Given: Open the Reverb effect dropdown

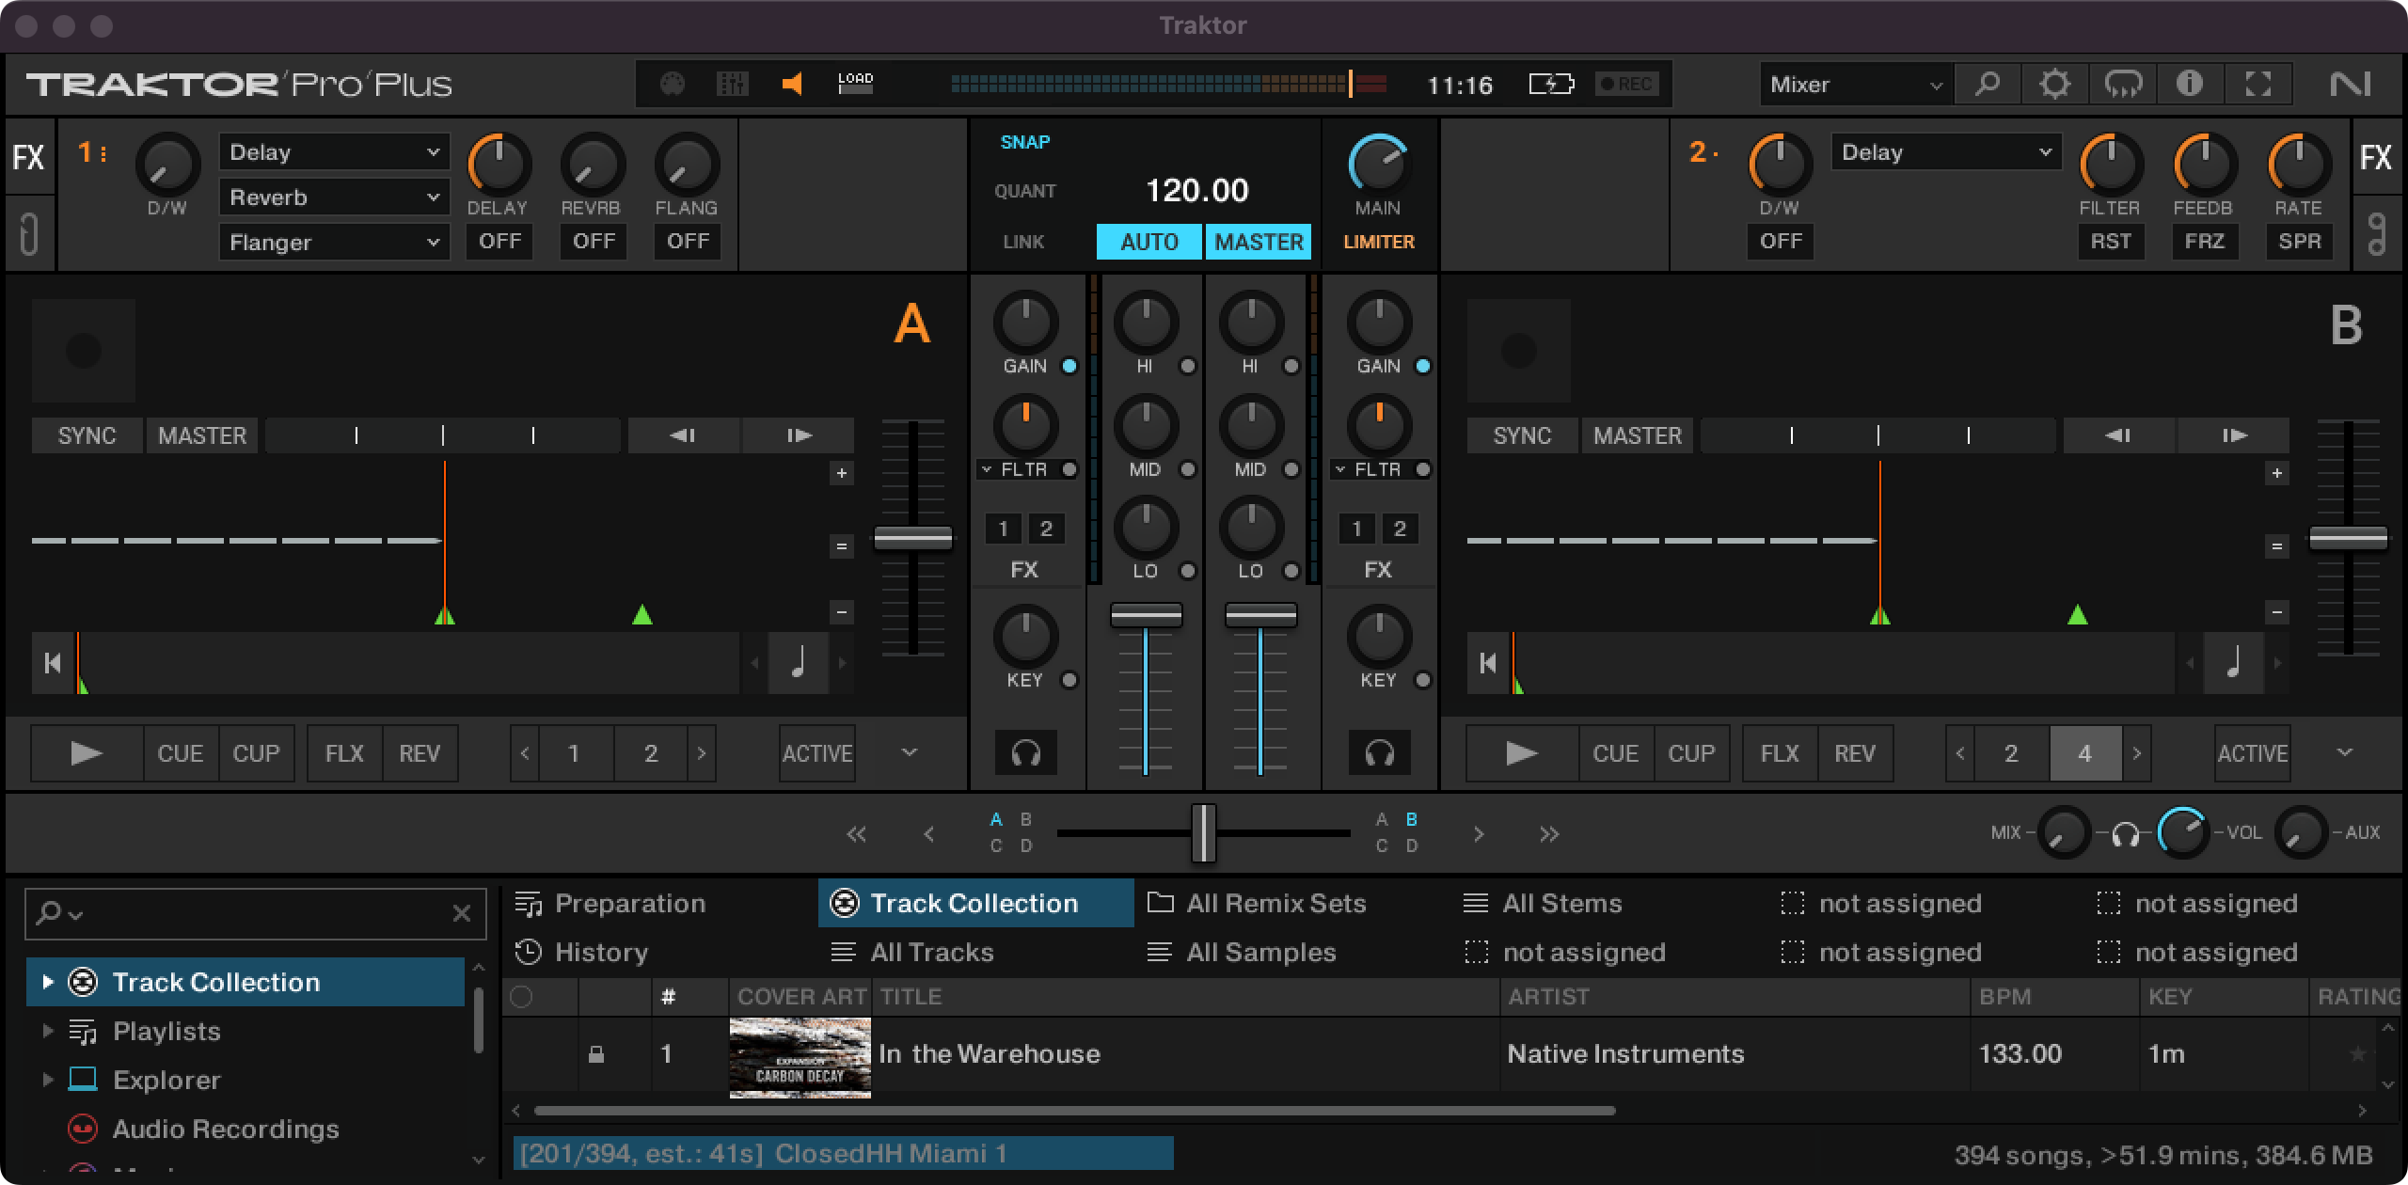Looking at the screenshot, I should 334,197.
